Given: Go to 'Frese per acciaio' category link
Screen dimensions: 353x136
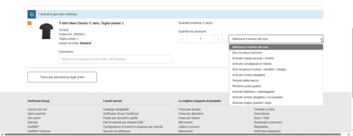Looking at the screenshot, I should 190,109.
